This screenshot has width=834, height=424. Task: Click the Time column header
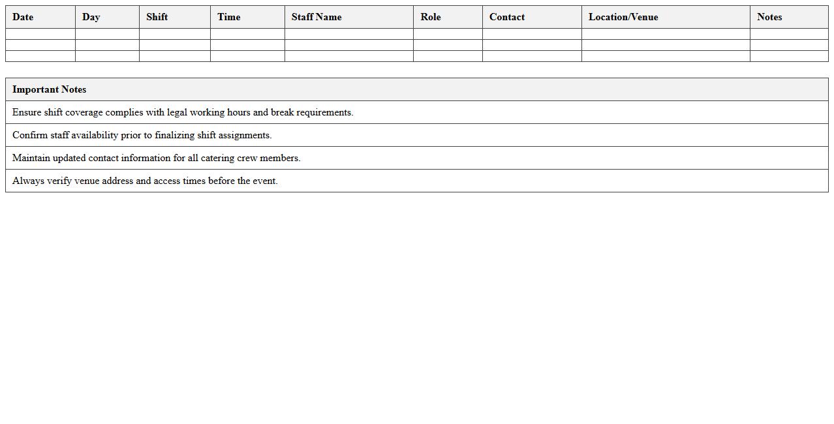228,17
